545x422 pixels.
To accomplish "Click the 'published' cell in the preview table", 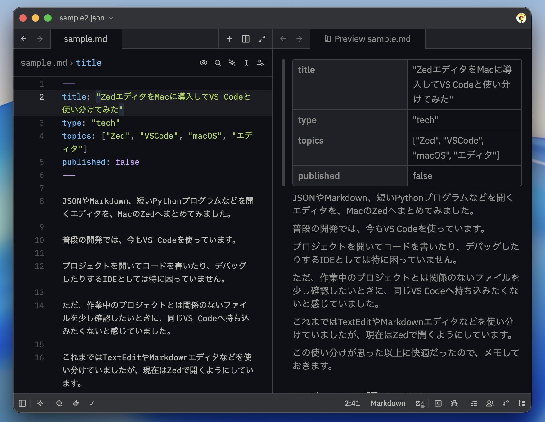I will 350,176.
